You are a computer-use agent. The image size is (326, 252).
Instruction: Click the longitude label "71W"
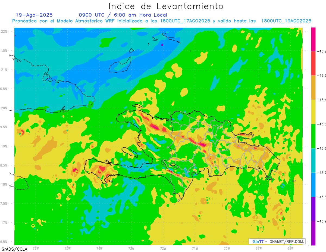click(x=195, y=248)
